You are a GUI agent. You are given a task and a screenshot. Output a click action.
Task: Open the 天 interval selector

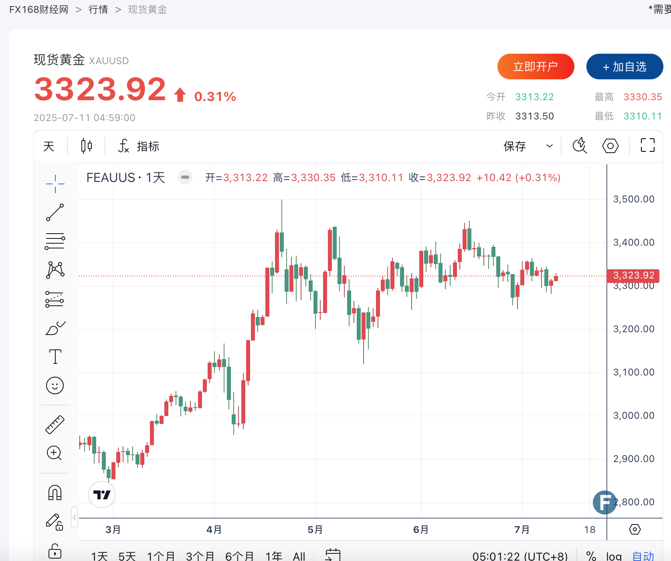tap(49, 146)
